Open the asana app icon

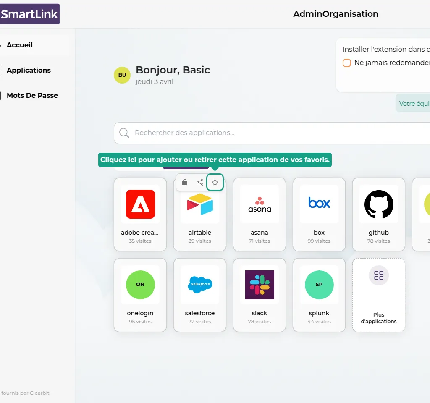260,205
